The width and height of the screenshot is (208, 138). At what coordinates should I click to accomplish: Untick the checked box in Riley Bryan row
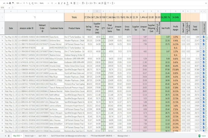click(204, 76)
